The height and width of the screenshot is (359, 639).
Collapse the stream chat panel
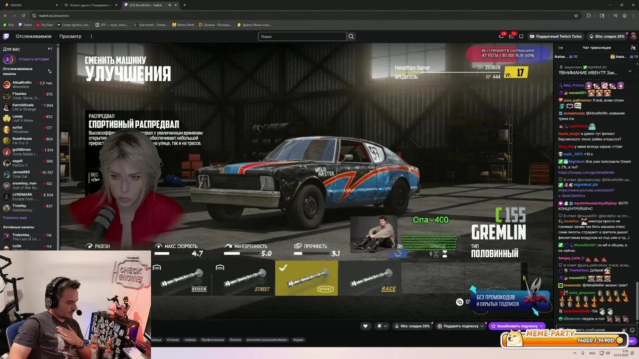click(x=561, y=48)
